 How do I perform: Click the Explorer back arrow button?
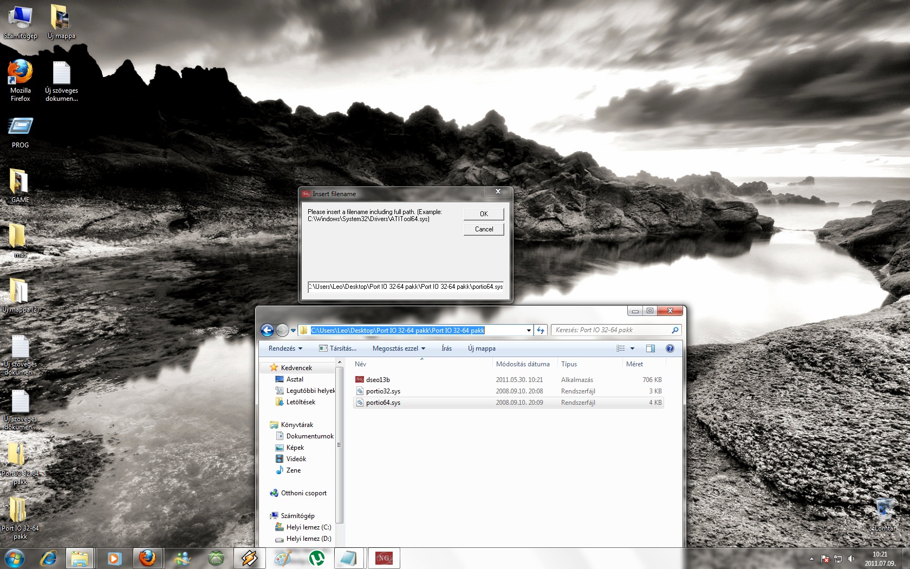click(267, 330)
